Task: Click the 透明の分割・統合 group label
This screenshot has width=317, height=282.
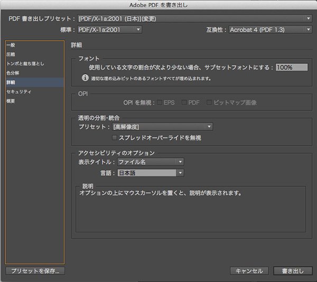Action: (x=99, y=118)
